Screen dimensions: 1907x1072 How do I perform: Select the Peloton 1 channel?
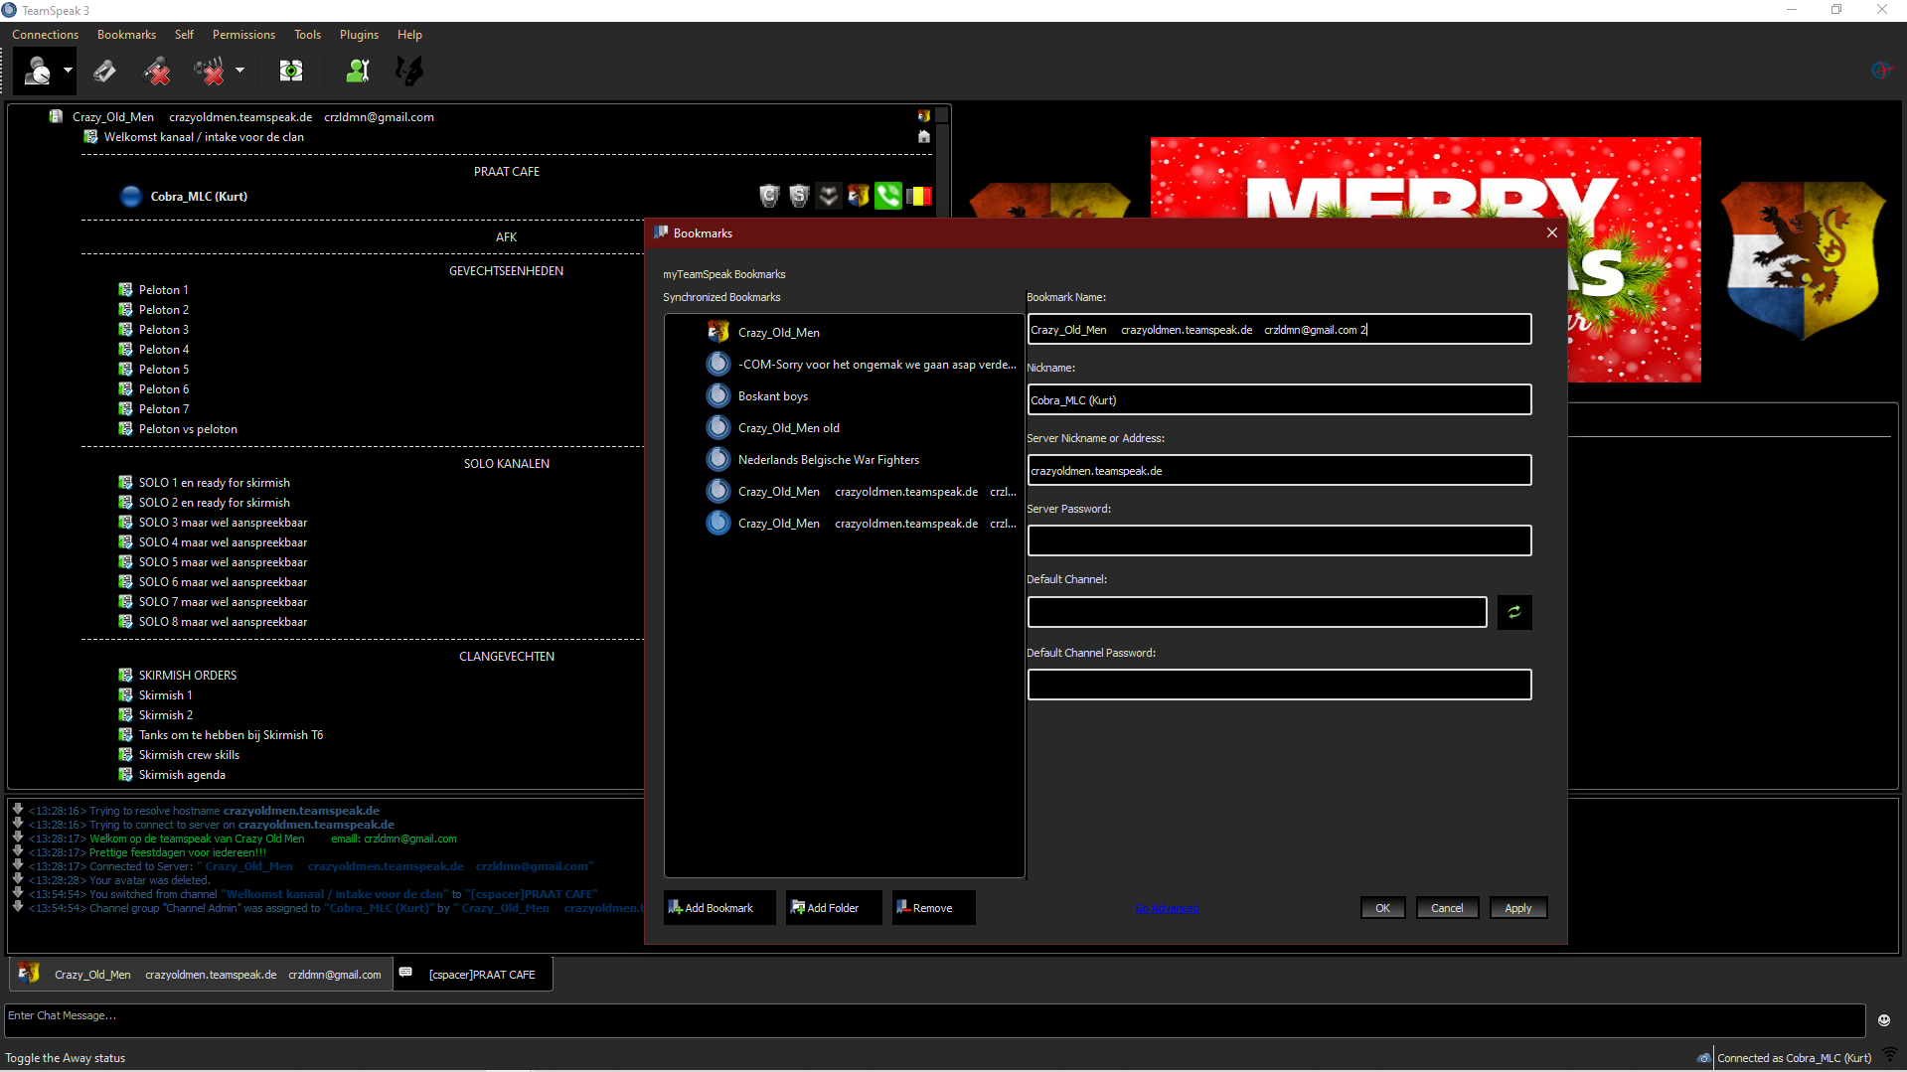163,290
